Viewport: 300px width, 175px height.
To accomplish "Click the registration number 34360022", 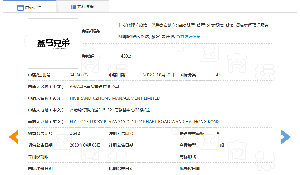I will (79, 75).
